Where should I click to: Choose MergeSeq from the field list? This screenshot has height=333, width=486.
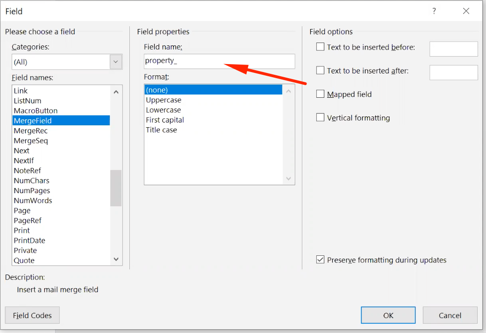pos(61,141)
